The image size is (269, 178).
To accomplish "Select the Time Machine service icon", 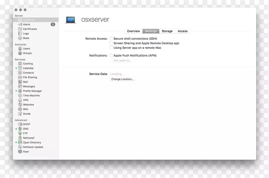I will coord(20,96).
